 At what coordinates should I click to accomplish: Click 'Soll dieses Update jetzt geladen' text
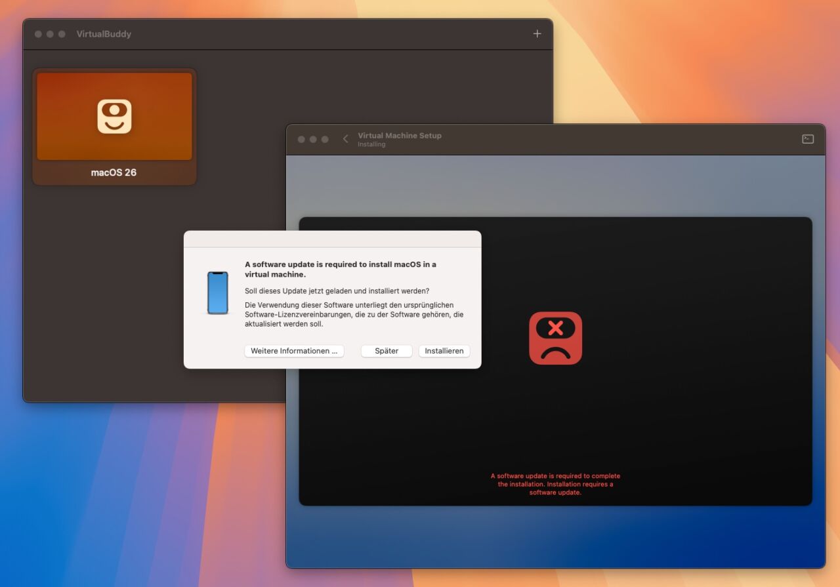click(337, 291)
